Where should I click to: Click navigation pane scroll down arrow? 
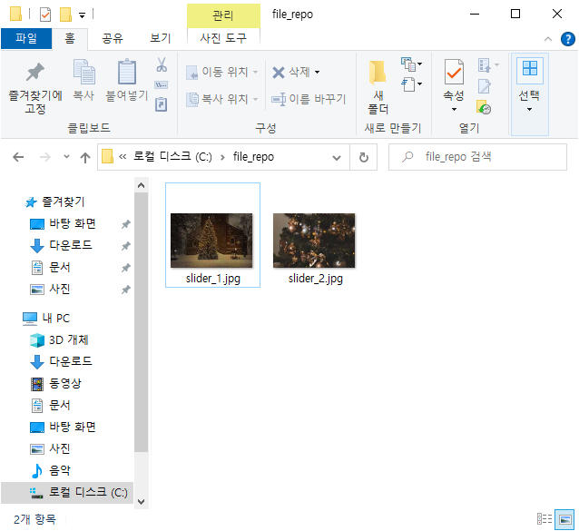click(141, 501)
